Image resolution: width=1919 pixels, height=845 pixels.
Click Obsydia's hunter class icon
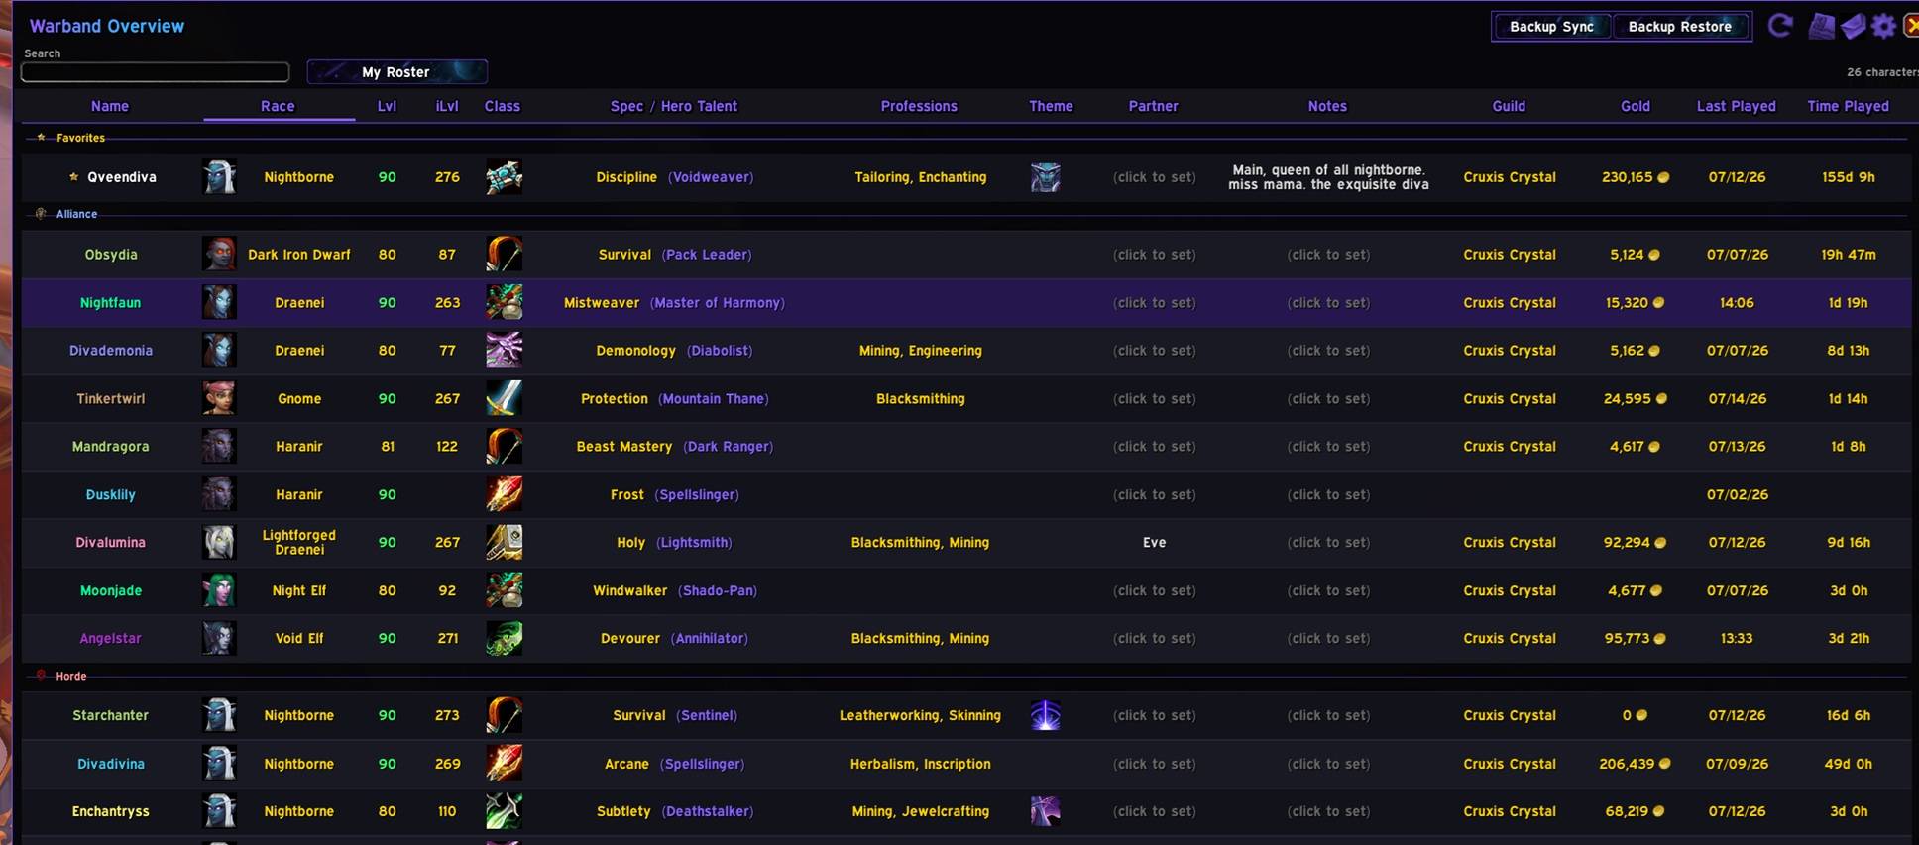pyautogui.click(x=504, y=255)
